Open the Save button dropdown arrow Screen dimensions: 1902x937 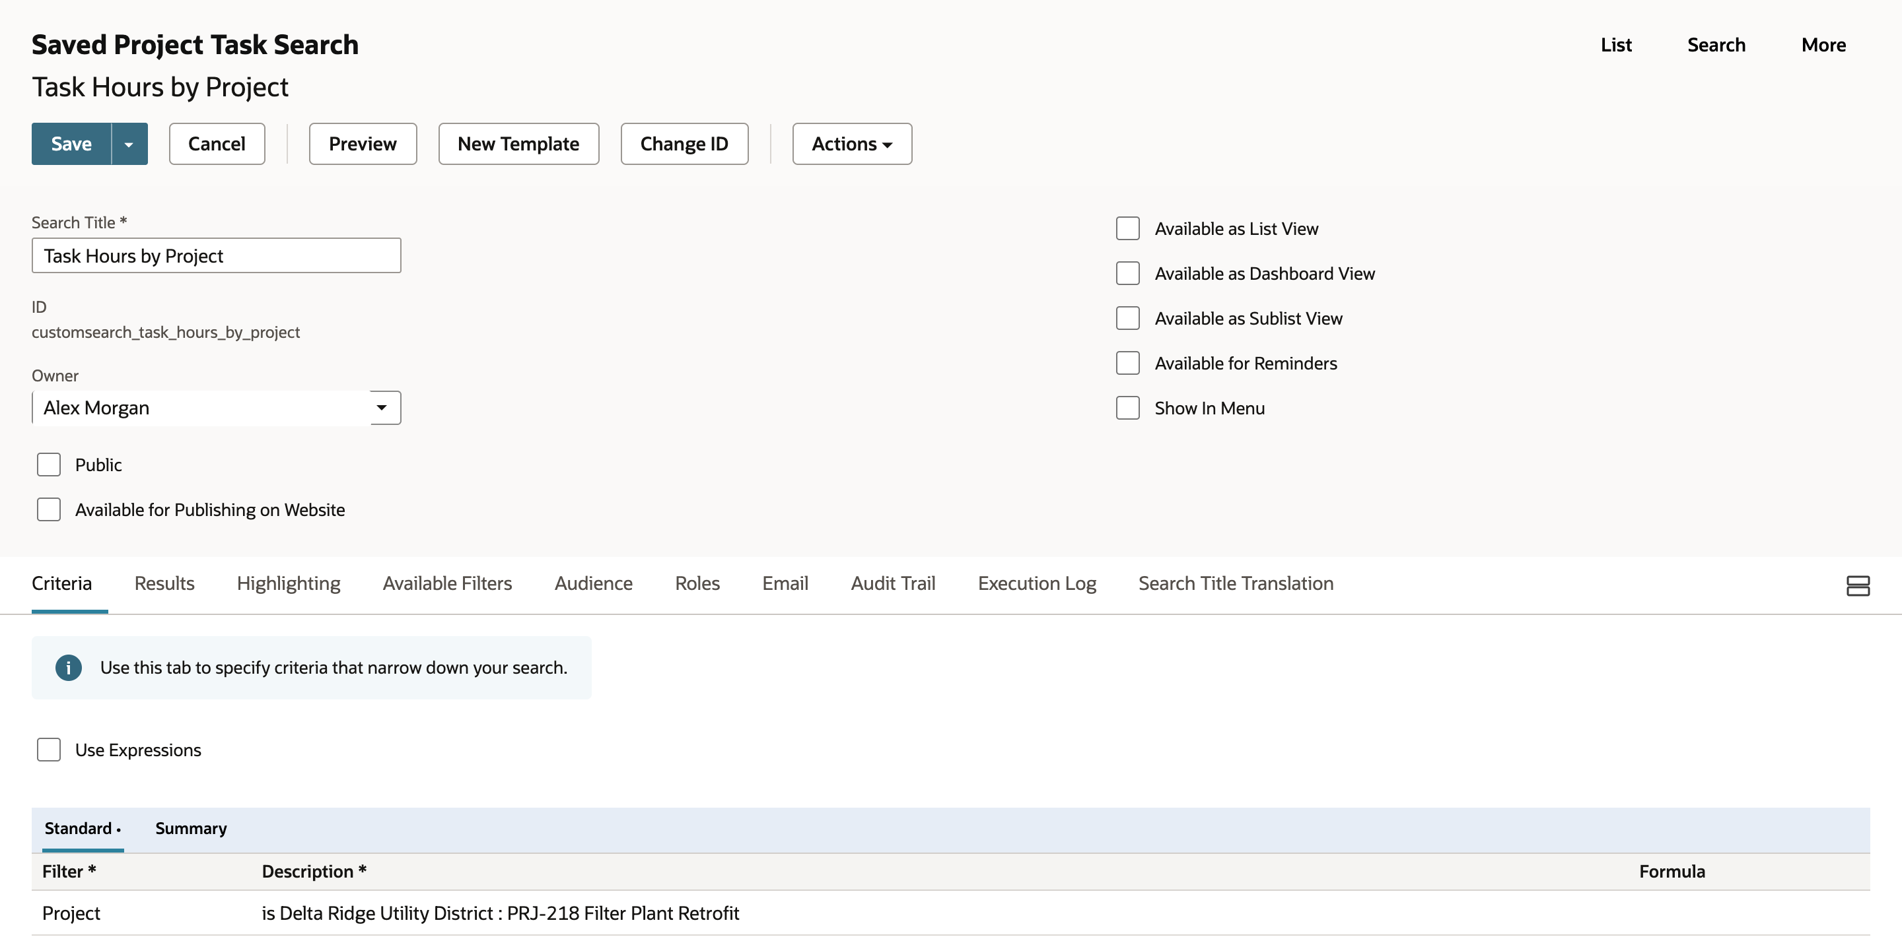coord(129,144)
